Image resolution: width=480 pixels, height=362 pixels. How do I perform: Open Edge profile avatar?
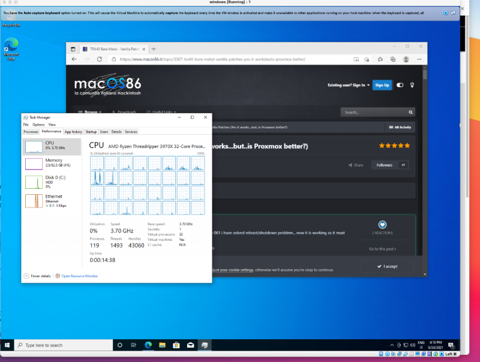click(406, 59)
